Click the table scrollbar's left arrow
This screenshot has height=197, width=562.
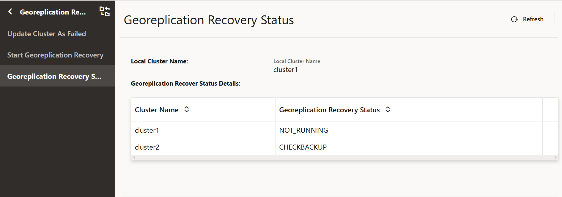(134, 157)
